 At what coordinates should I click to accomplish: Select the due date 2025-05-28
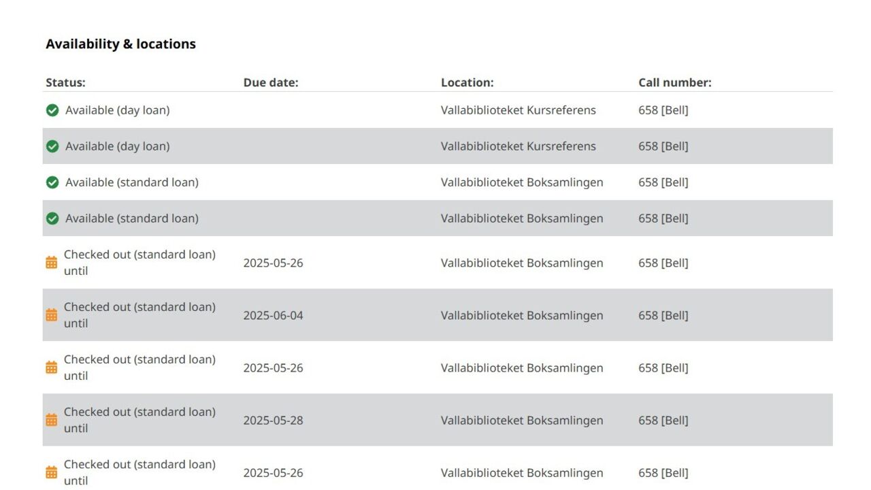click(273, 421)
